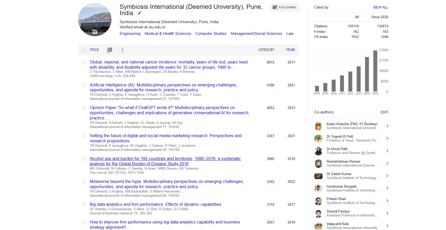Check the Global cancer incidence article box
Screen dimensions: 446x230
(x=84, y=62)
